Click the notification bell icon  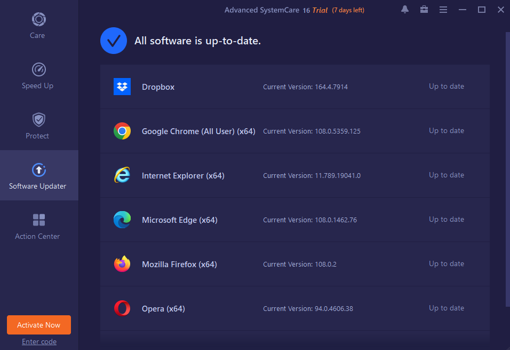[404, 10]
